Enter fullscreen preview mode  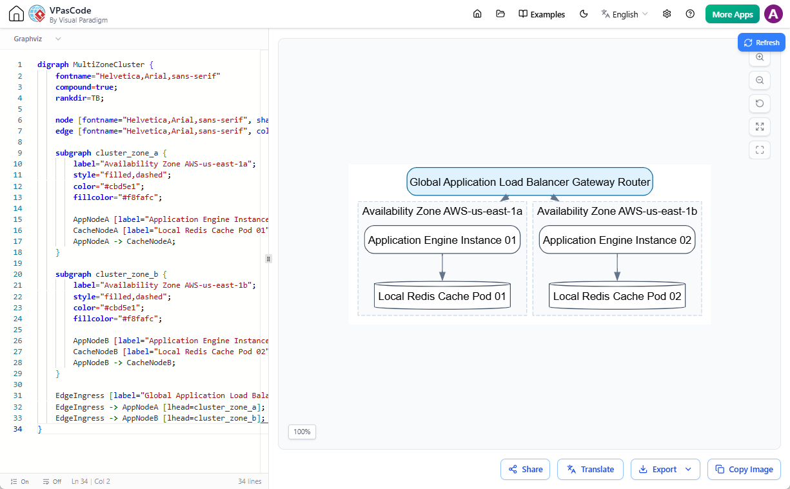(x=760, y=150)
